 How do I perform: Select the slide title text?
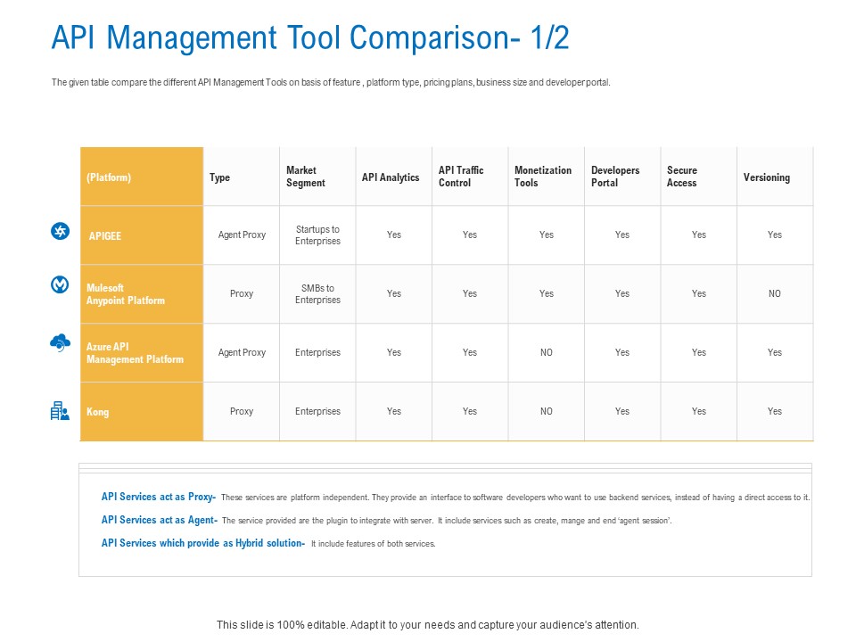tap(310, 37)
